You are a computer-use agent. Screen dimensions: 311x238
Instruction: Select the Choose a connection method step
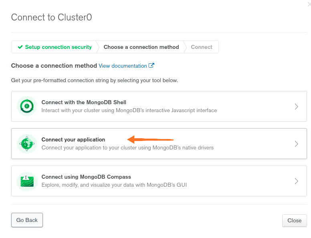coord(141,47)
